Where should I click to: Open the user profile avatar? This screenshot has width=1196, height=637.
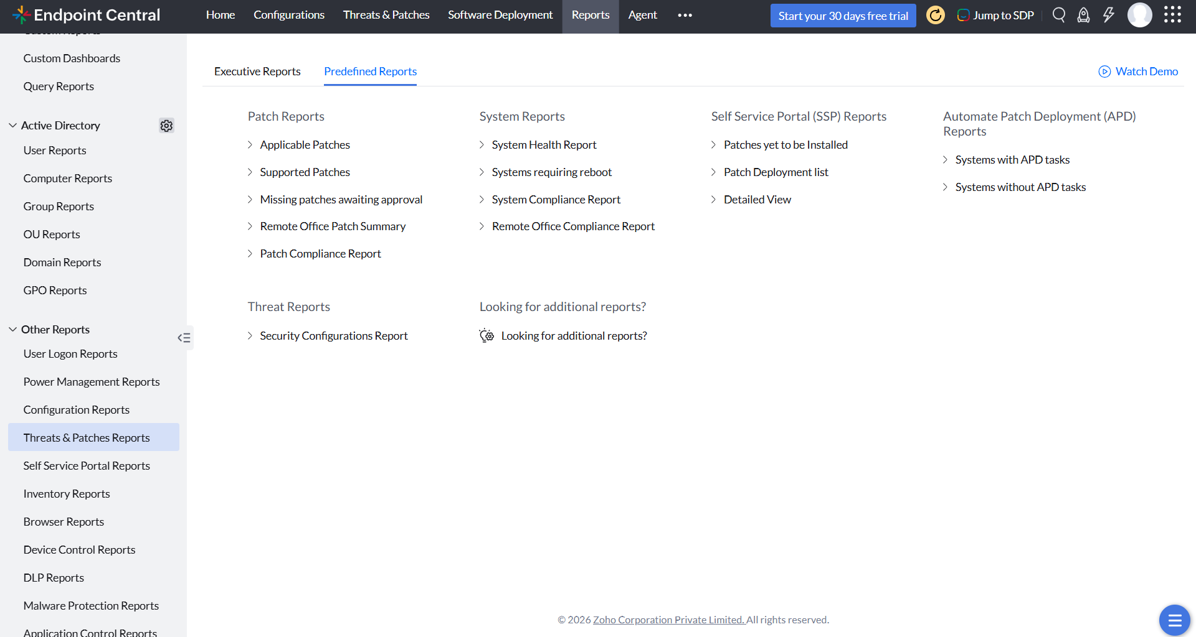tap(1139, 15)
